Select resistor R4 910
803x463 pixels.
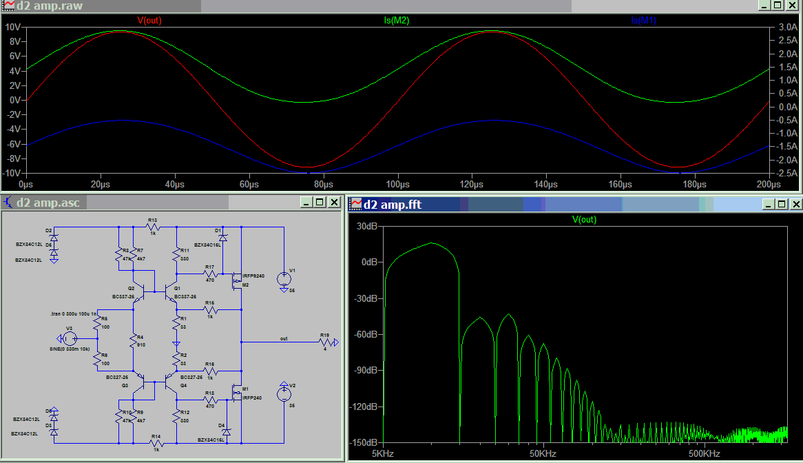click(x=133, y=340)
